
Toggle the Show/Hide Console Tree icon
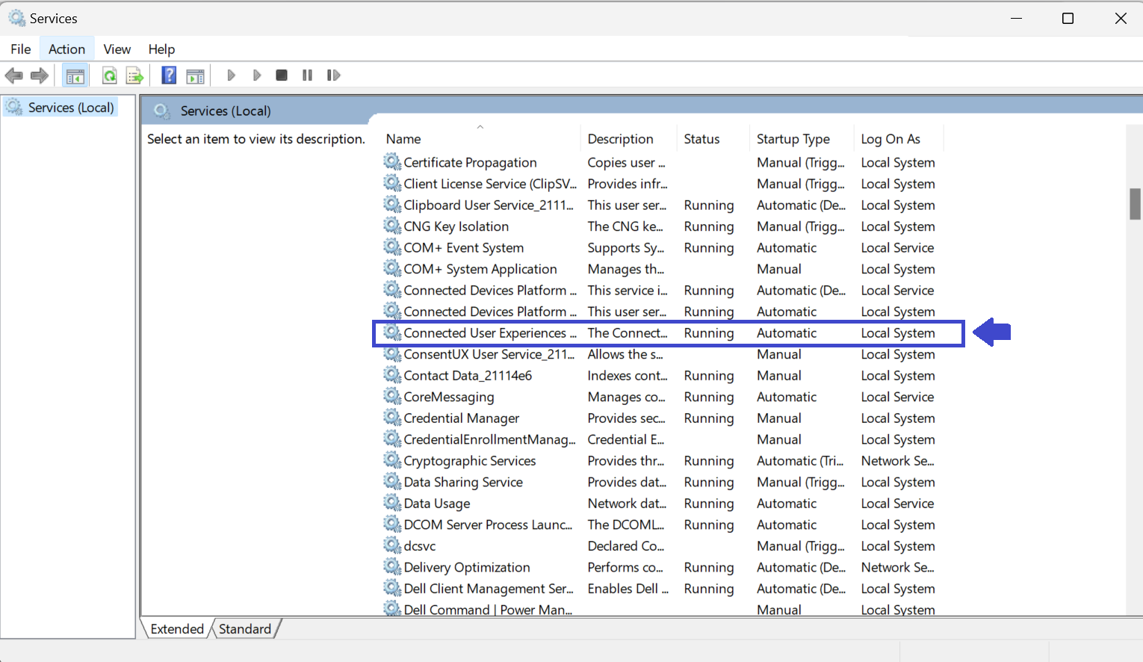pos(75,75)
